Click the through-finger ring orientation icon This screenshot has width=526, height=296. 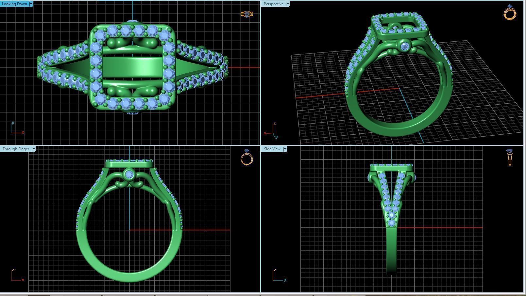coord(247,157)
